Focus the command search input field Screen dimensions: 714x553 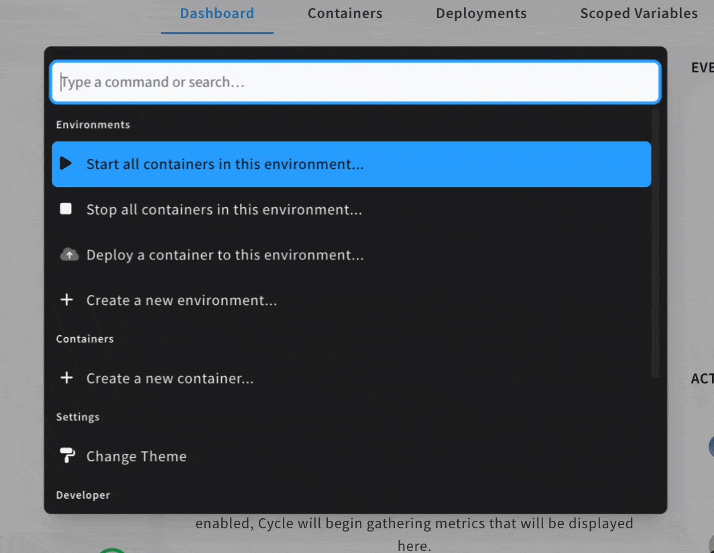point(355,82)
